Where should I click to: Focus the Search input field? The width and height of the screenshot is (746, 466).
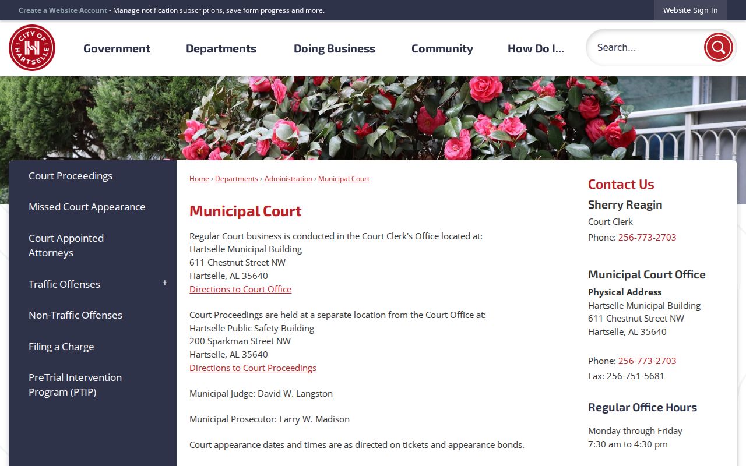tap(646, 48)
